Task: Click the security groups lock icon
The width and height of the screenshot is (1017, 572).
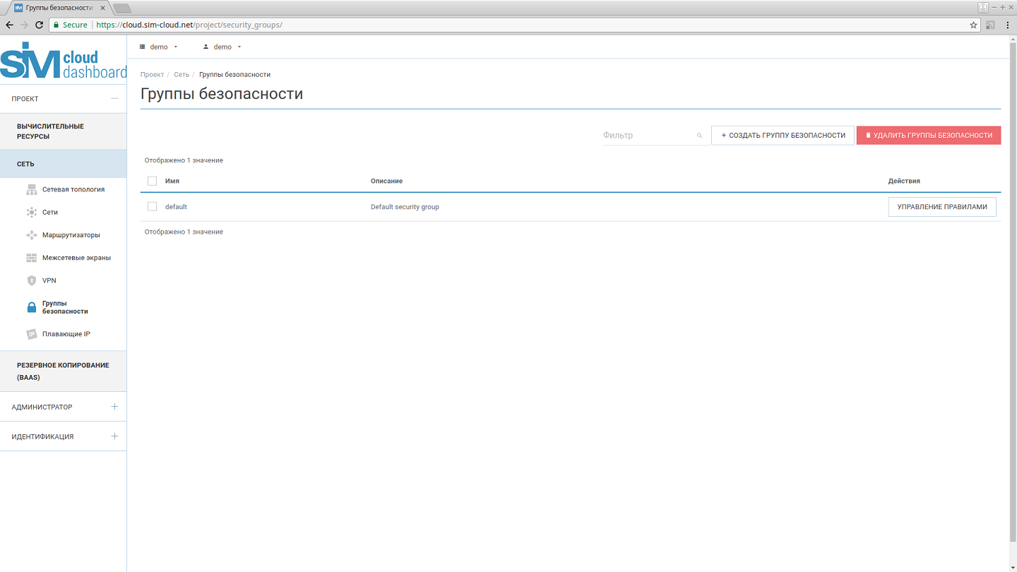Action: (x=31, y=307)
